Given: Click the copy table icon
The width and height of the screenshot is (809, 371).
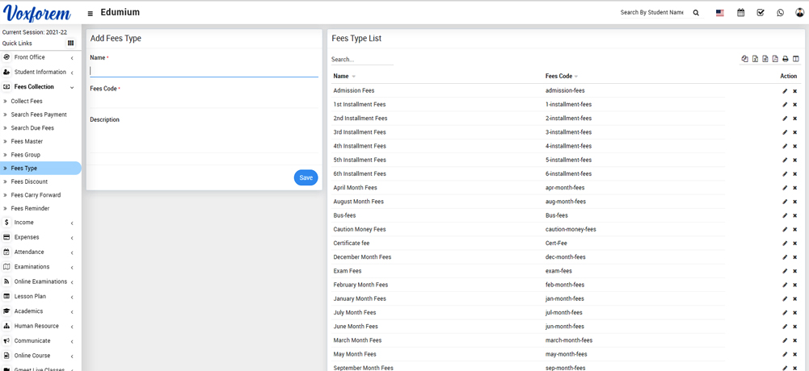Looking at the screenshot, I should point(744,59).
